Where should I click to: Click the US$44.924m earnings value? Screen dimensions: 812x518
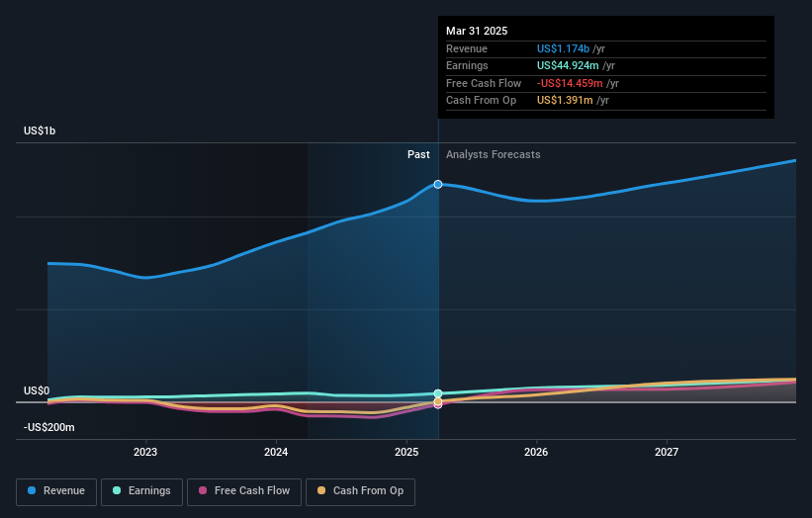pyautogui.click(x=568, y=65)
